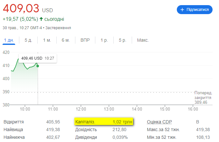Click the 12:00 time axis label
The image size is (219, 142).
pos(81,109)
